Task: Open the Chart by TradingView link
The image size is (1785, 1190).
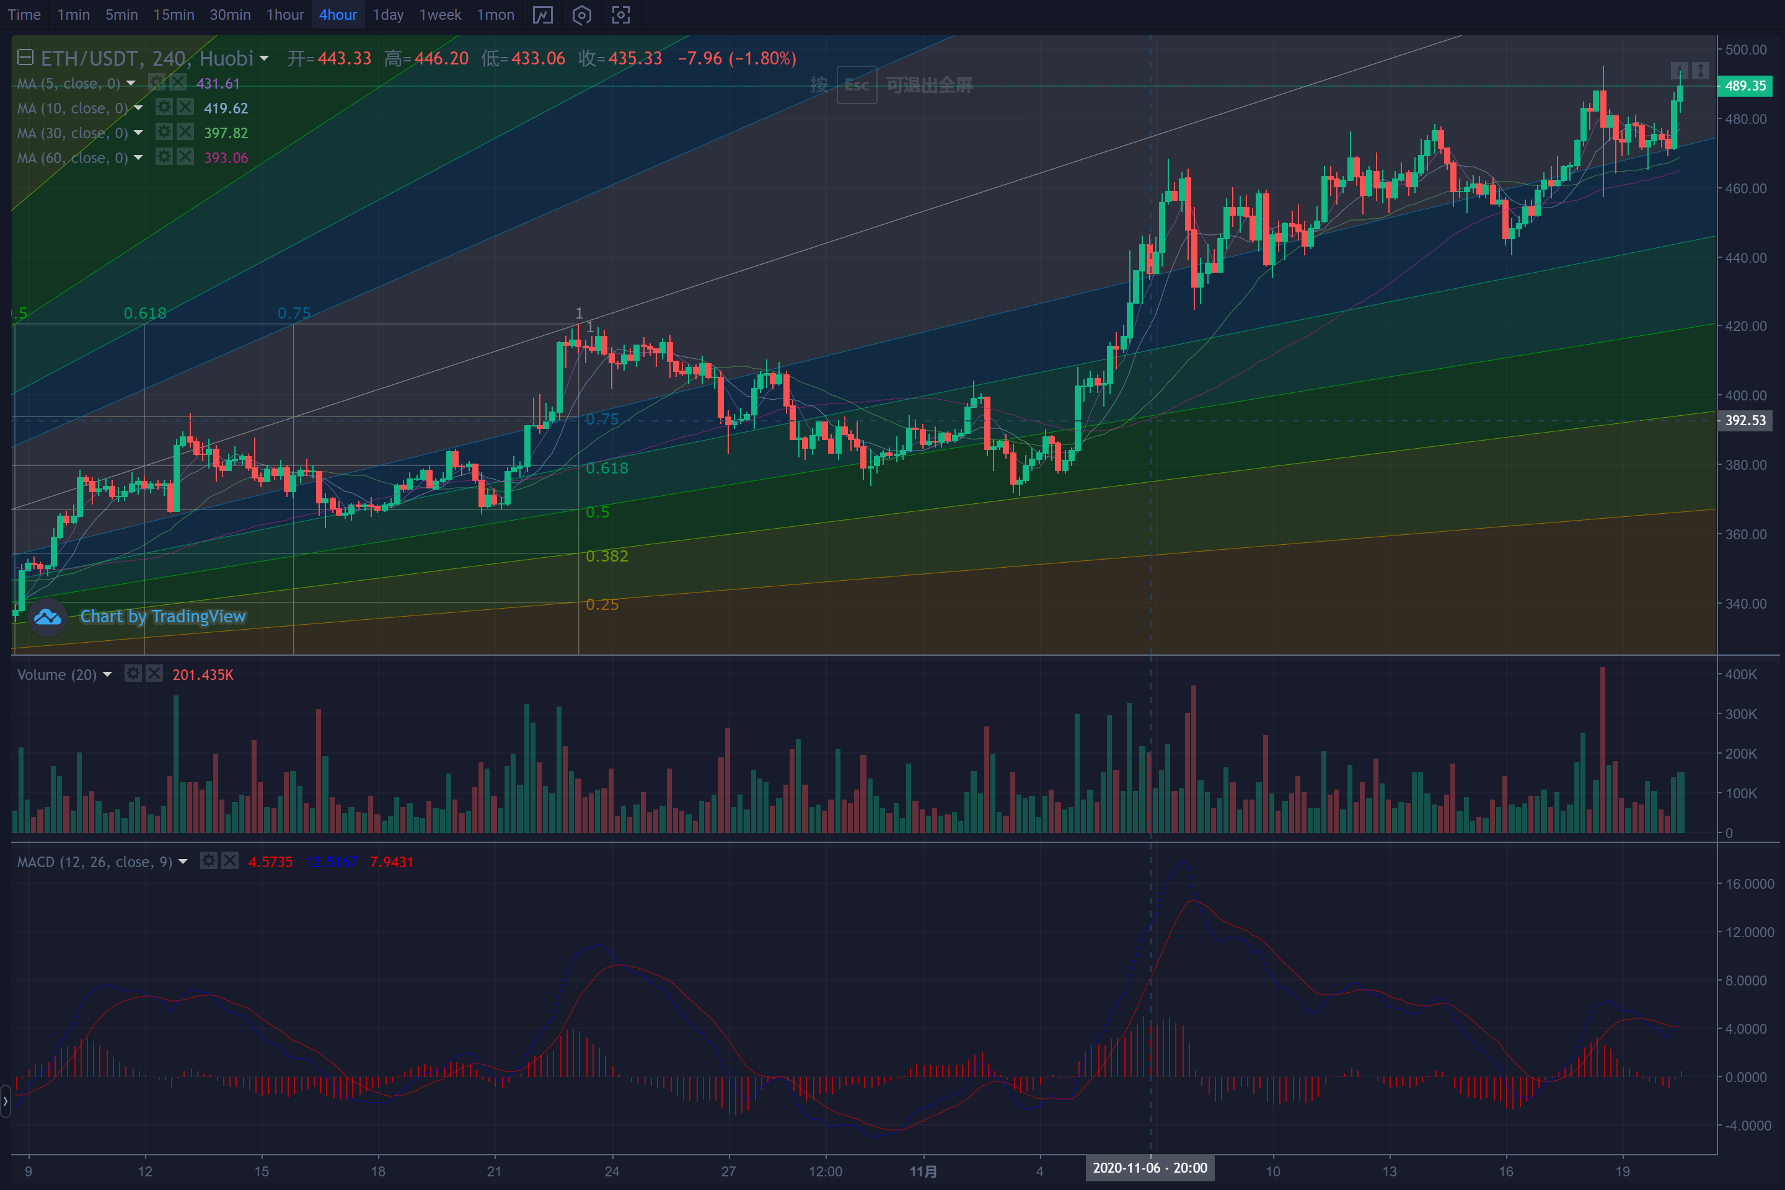Action: (x=163, y=616)
